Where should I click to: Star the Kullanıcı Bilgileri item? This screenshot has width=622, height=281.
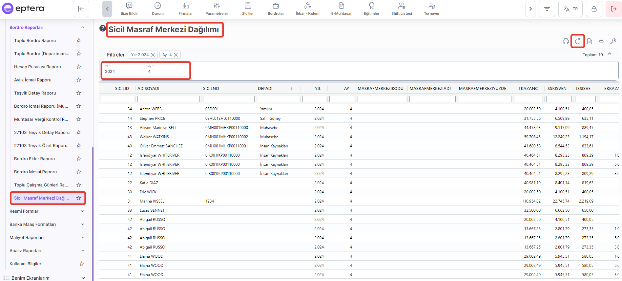tap(82, 264)
